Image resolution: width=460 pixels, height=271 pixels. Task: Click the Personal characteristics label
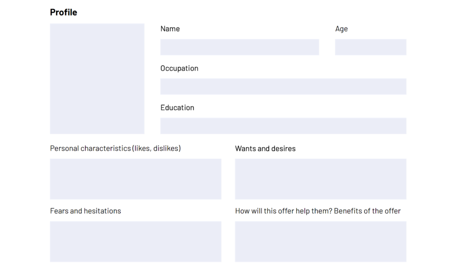pos(115,148)
